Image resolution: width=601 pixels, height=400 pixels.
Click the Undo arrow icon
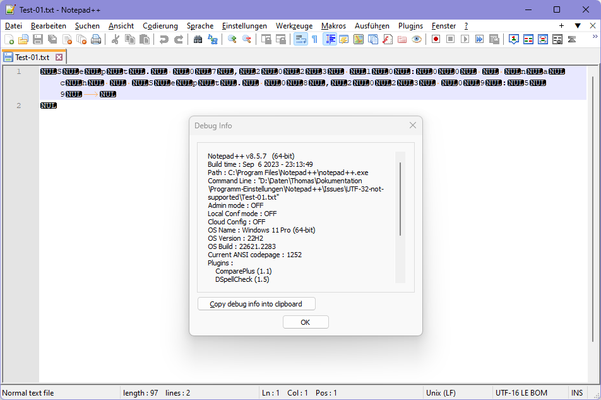tap(164, 39)
